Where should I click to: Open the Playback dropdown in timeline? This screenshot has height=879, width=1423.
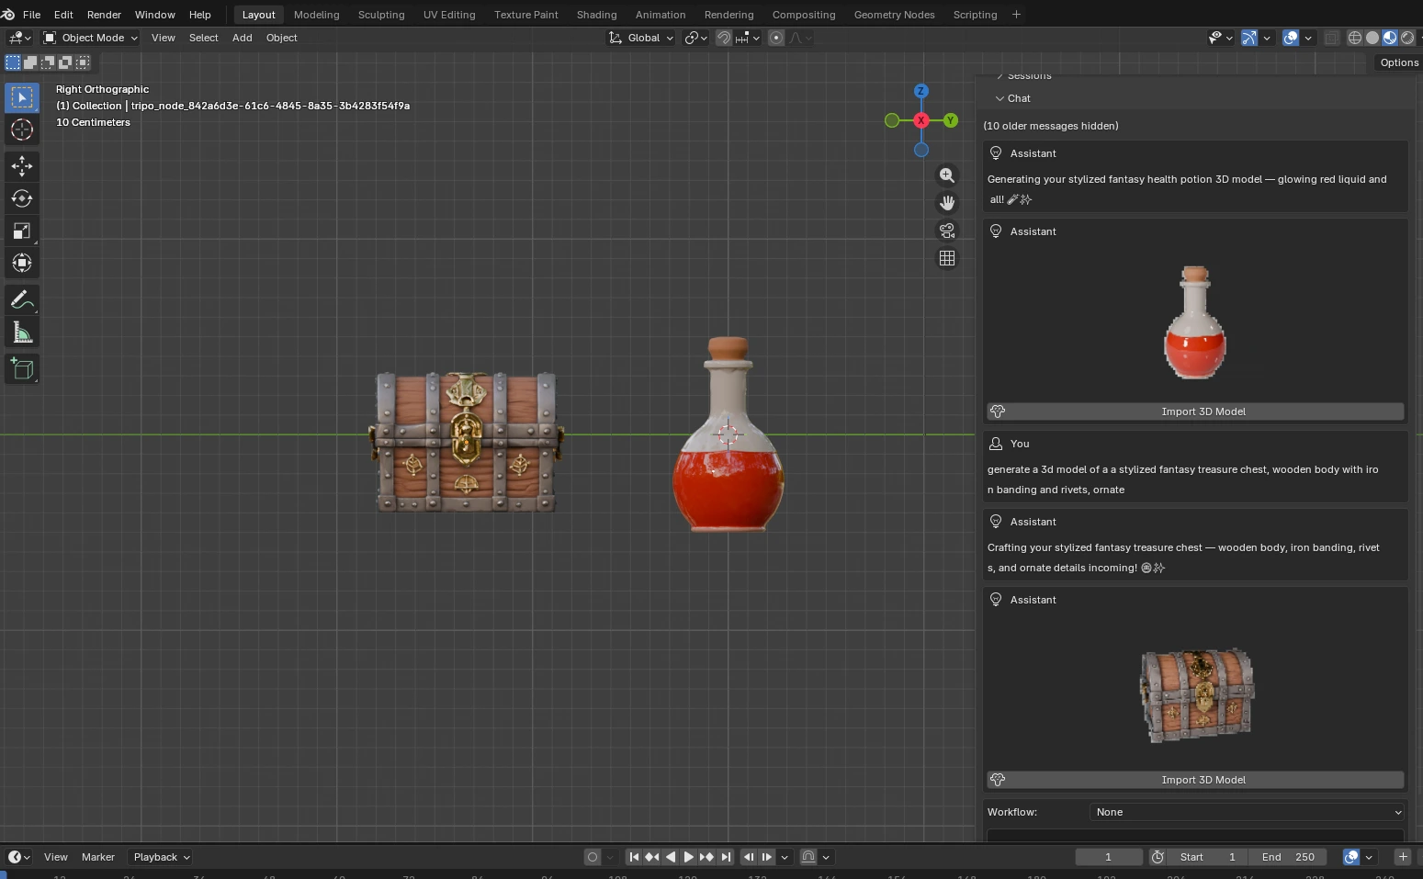[x=161, y=857]
